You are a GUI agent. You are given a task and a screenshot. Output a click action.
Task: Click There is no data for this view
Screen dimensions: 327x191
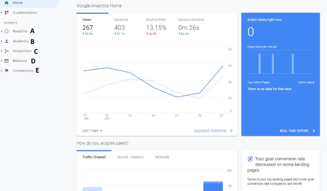(x=270, y=89)
